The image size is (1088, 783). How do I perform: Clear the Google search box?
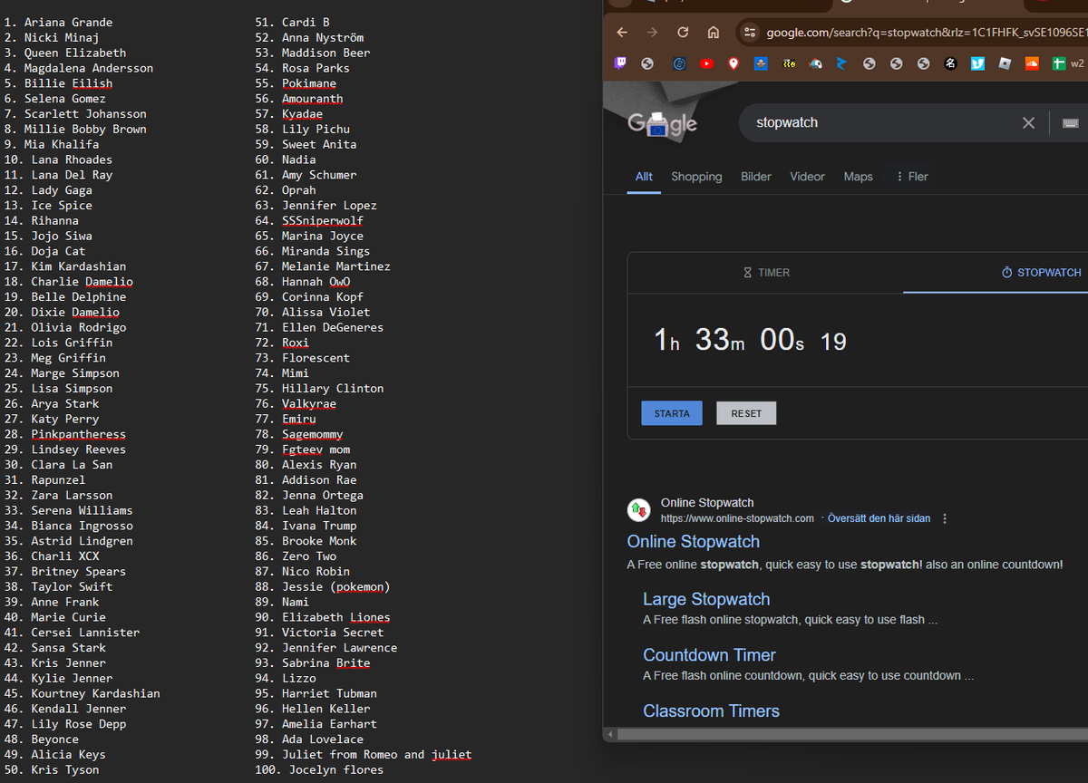(x=1028, y=122)
